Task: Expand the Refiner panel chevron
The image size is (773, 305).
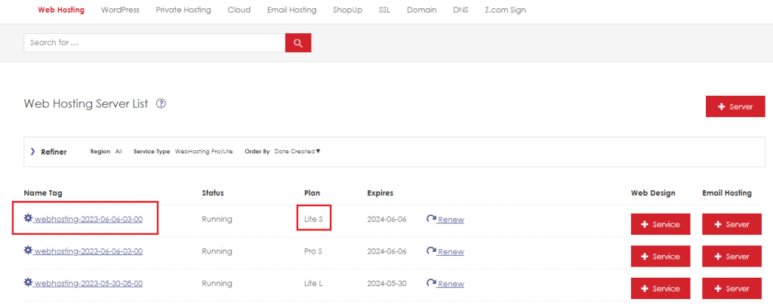Action: pyautogui.click(x=33, y=152)
